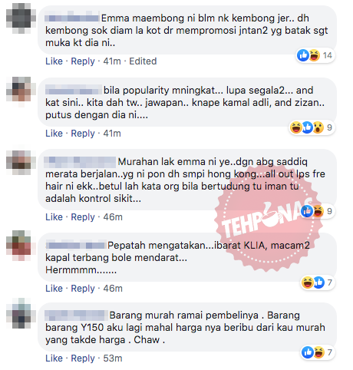This screenshot has height=370, width=353.
Task: Reply to the Emma maembong kembong comment
Action: [83, 61]
